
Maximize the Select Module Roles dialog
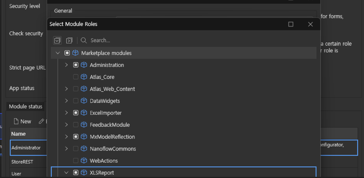[x=291, y=24]
